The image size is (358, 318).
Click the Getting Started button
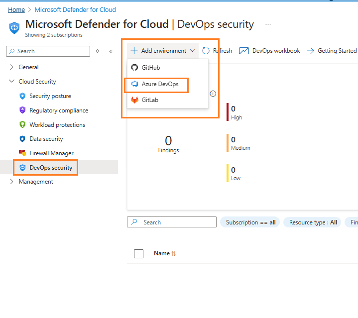tap(332, 51)
